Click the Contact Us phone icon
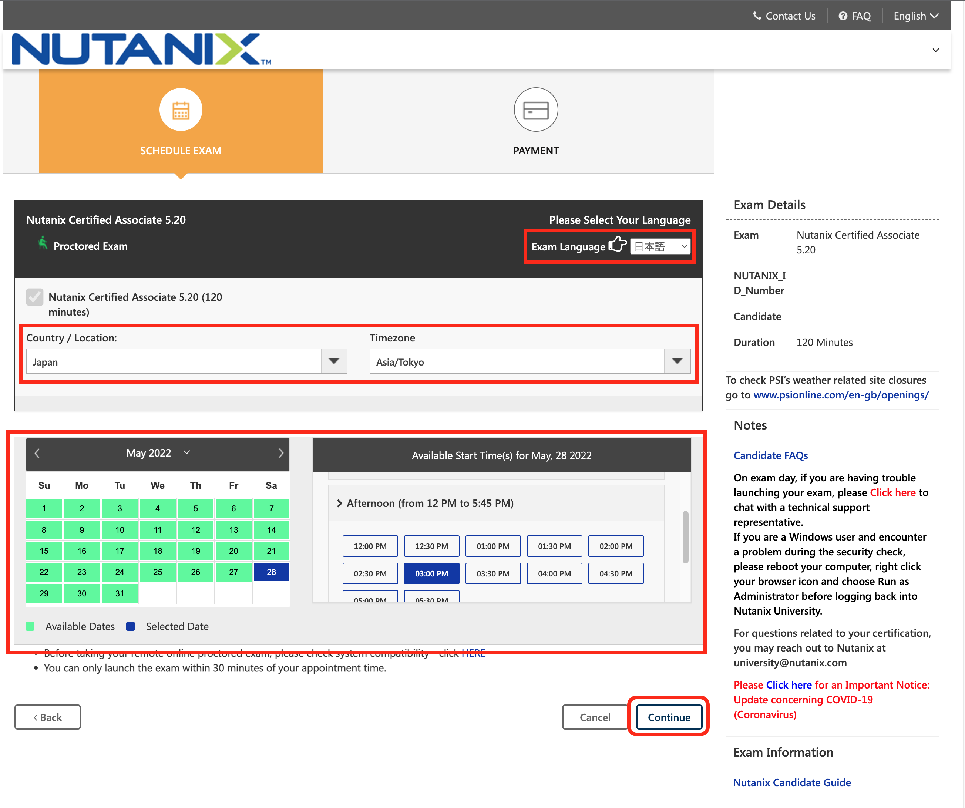The width and height of the screenshot is (965, 808). point(756,16)
